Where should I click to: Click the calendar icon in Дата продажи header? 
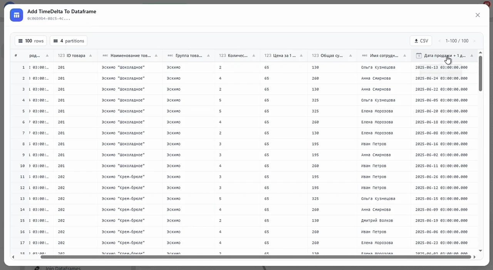click(x=419, y=55)
